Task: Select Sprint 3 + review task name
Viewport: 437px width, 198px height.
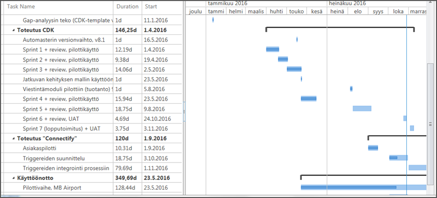Action: tap(61, 70)
